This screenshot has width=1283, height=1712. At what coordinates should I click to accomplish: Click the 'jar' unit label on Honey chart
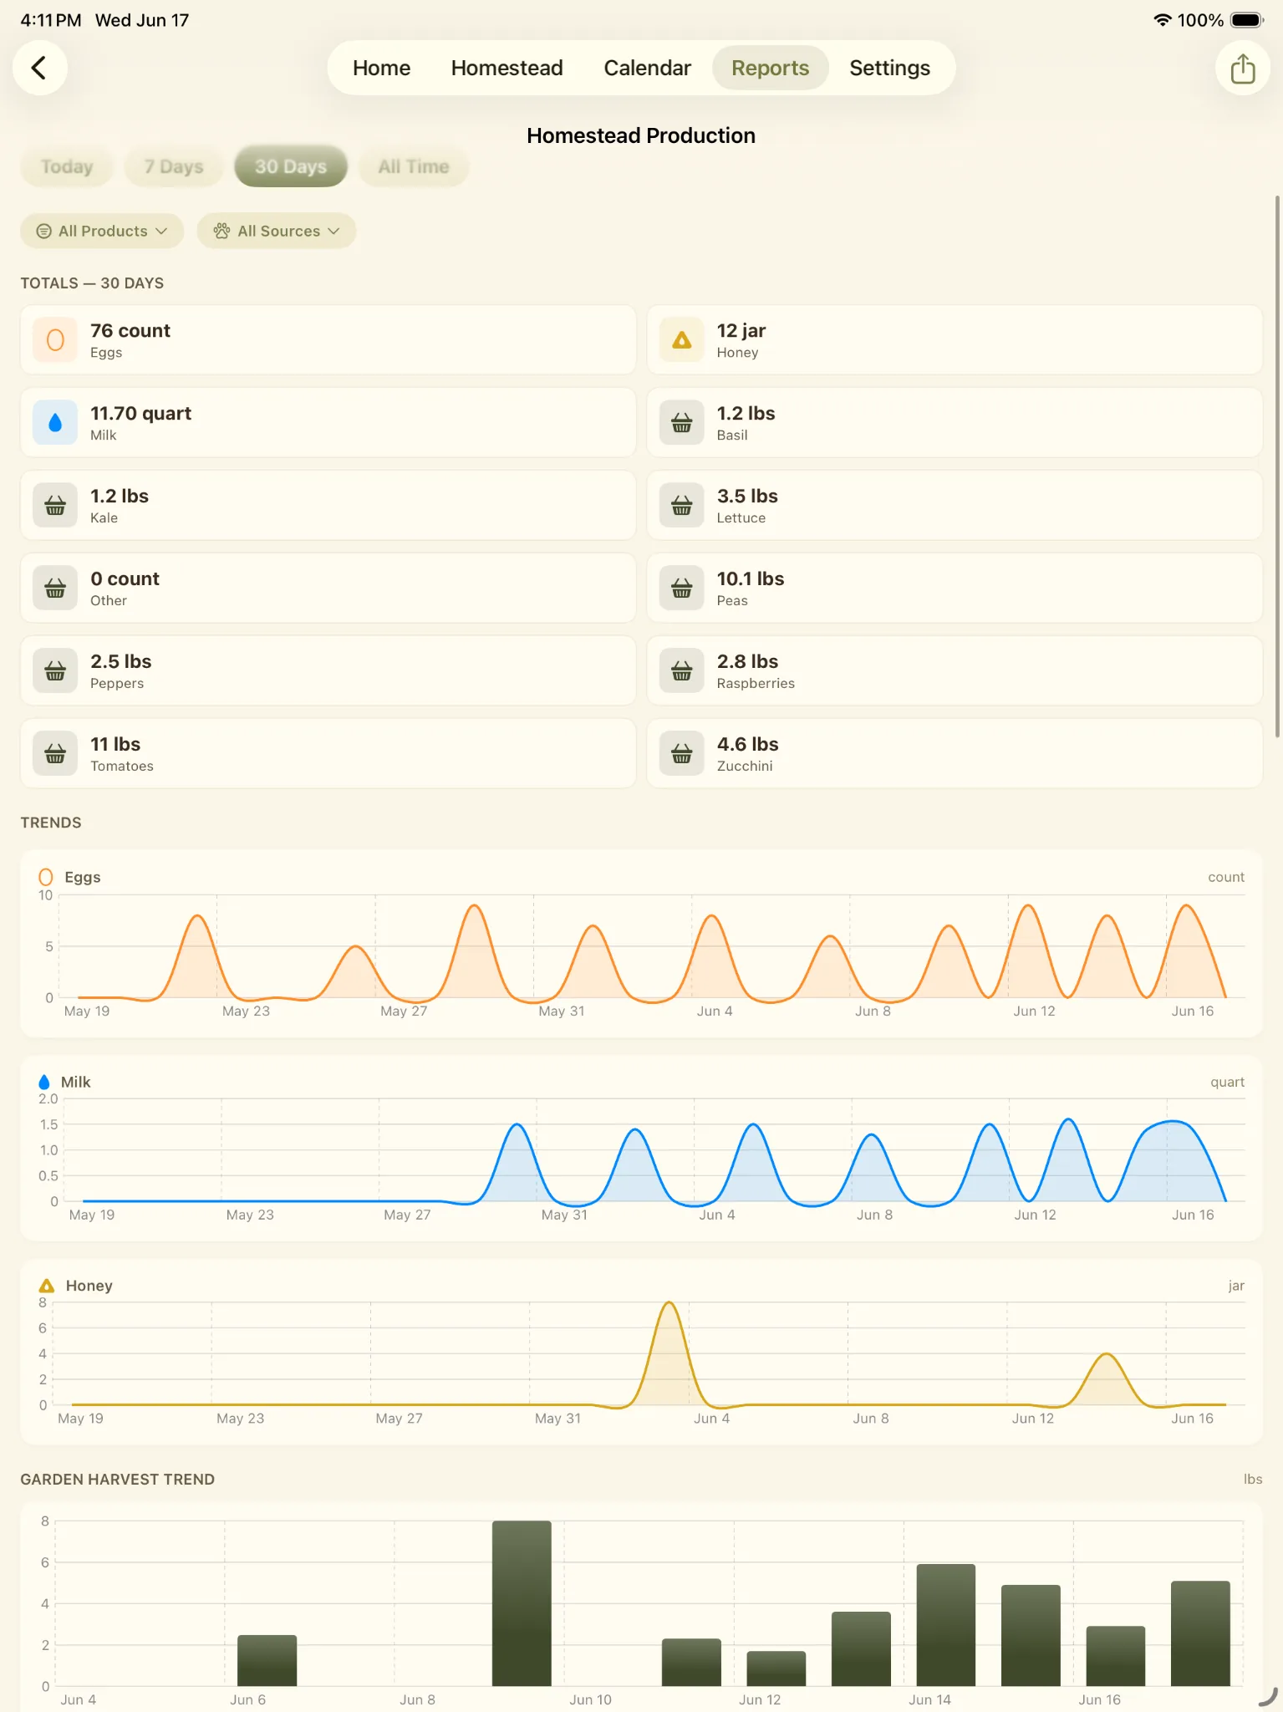[1236, 1286]
